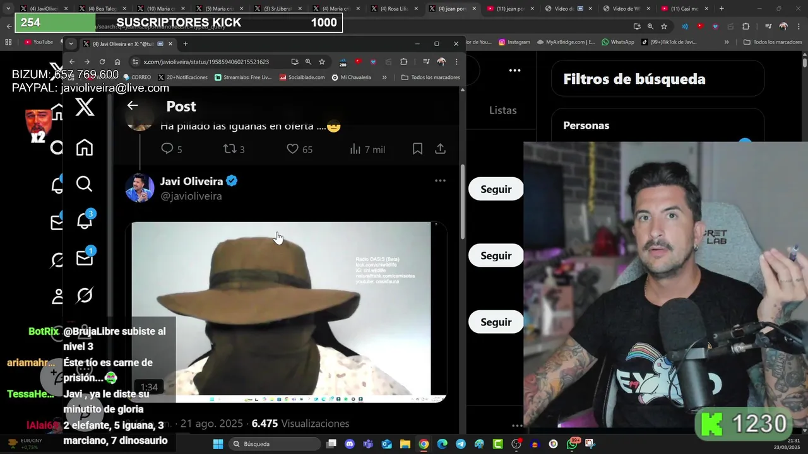
Task: Navigate forward in front browser window
Action: tap(87, 62)
